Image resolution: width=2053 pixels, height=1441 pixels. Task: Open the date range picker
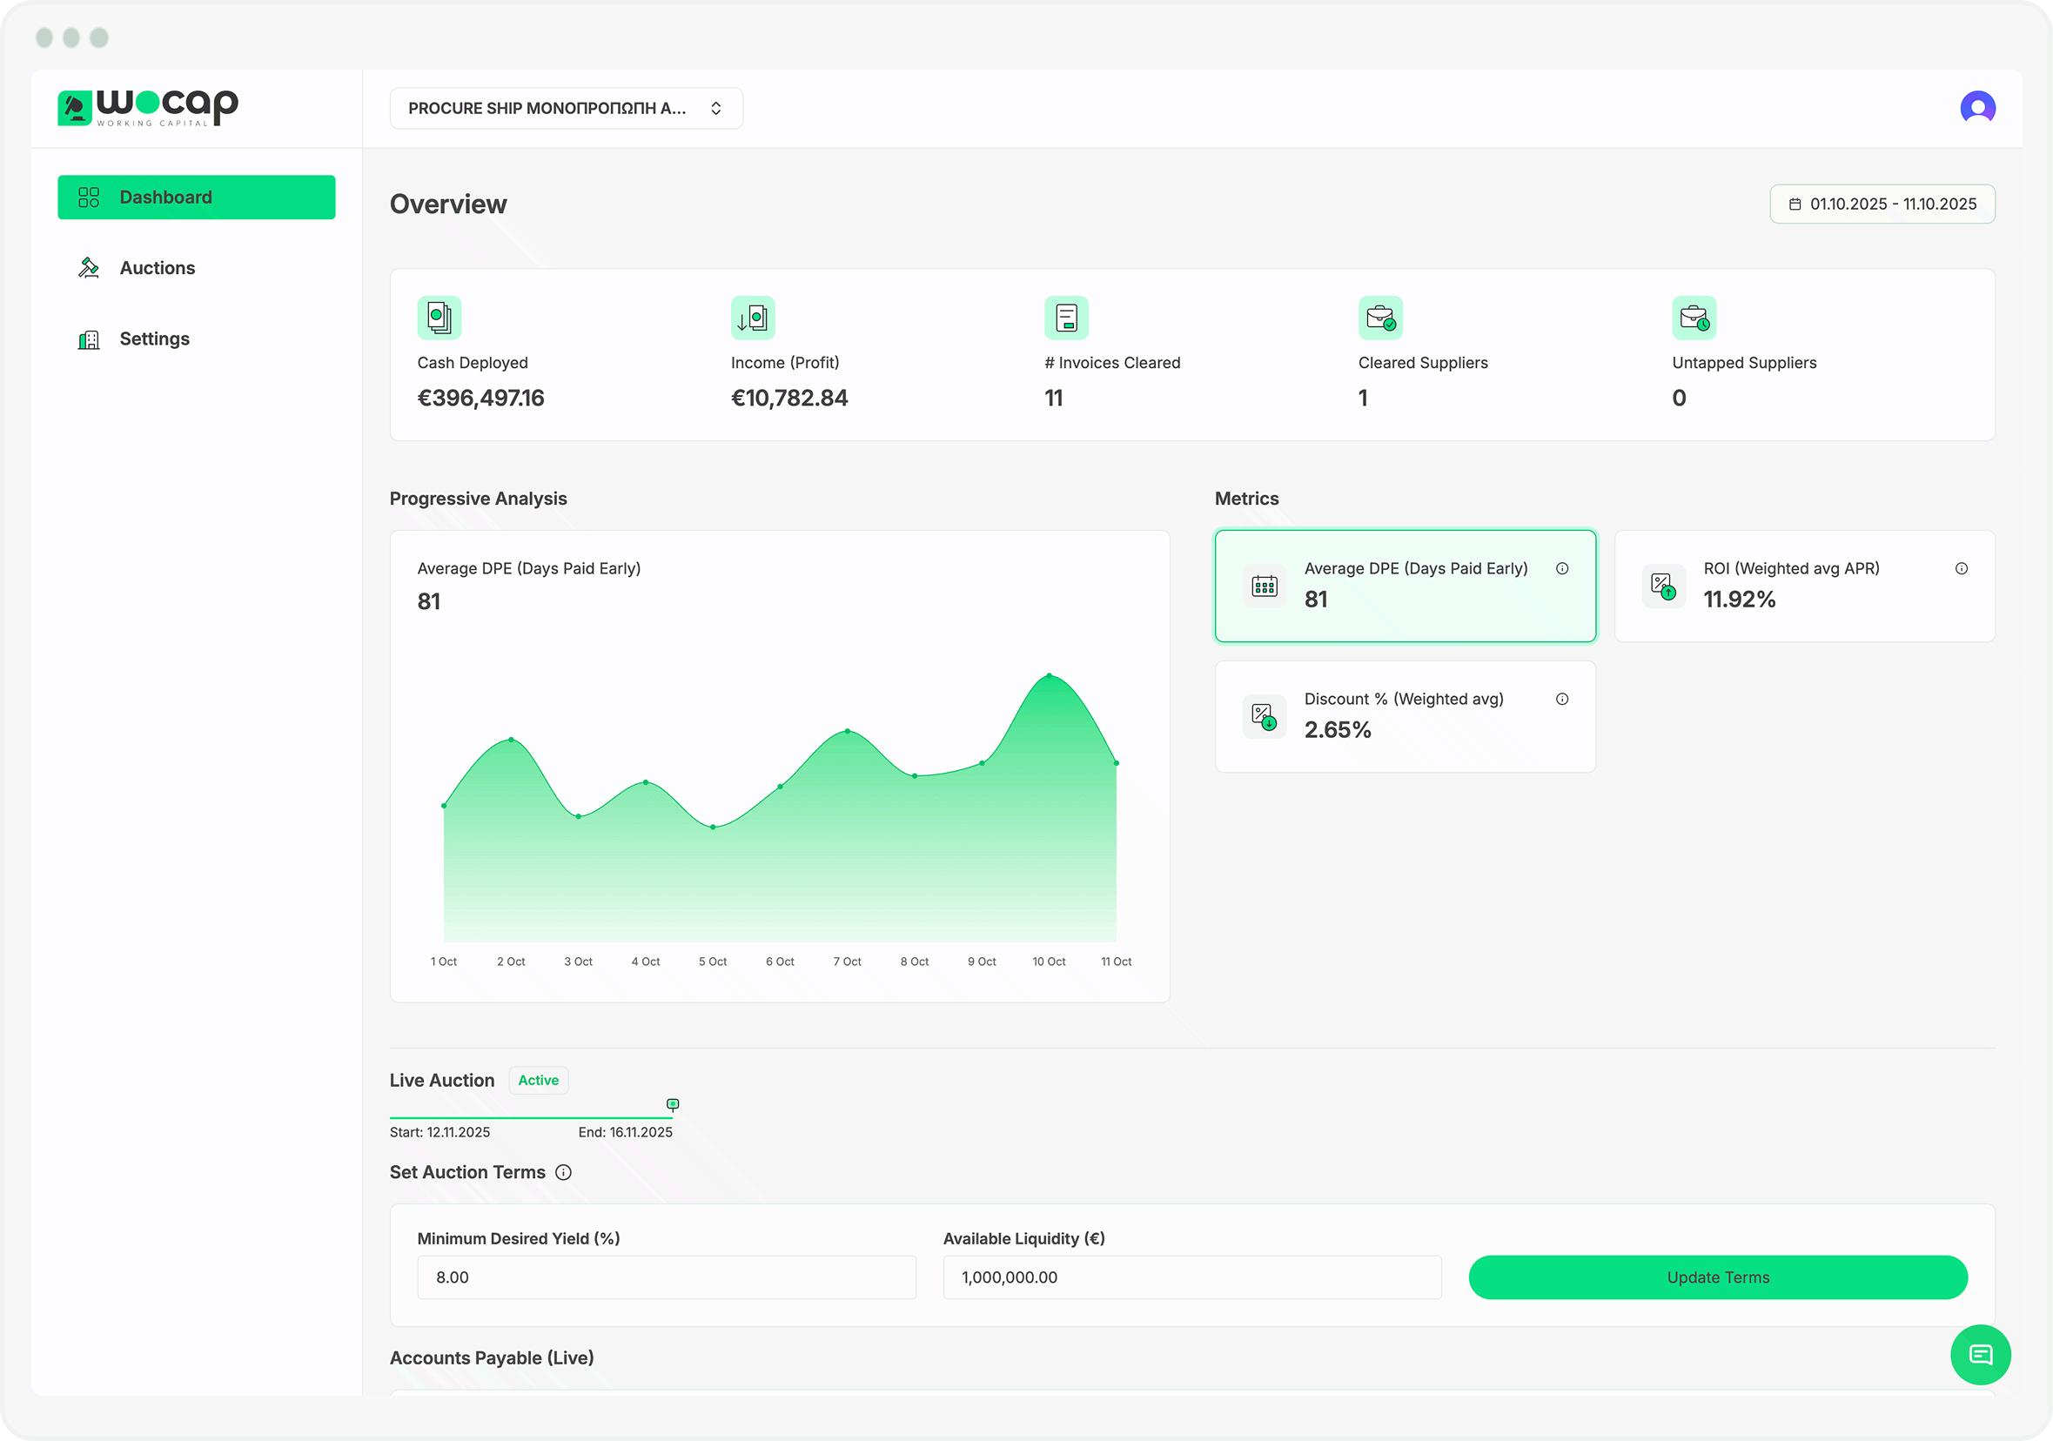[1882, 204]
